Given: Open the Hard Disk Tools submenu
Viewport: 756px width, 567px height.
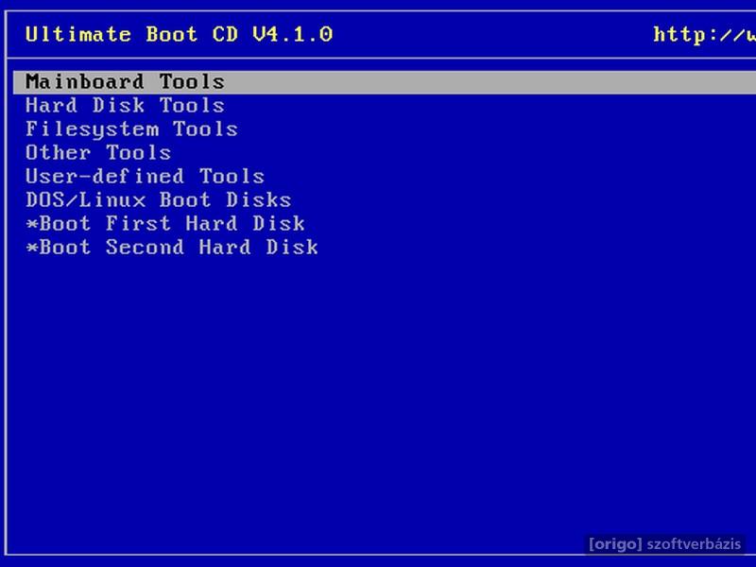Looking at the screenshot, I should click(x=125, y=106).
